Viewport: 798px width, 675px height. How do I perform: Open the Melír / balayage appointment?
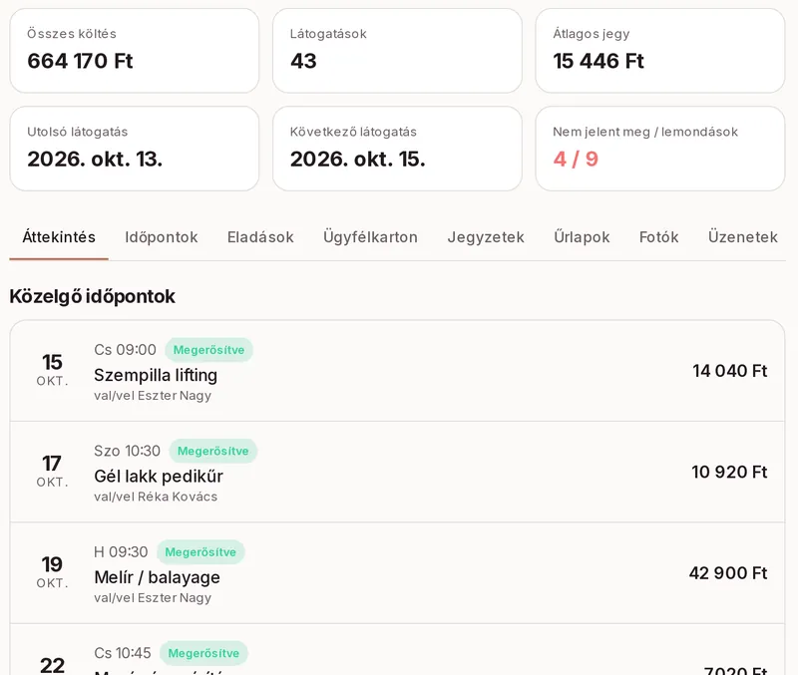(397, 573)
